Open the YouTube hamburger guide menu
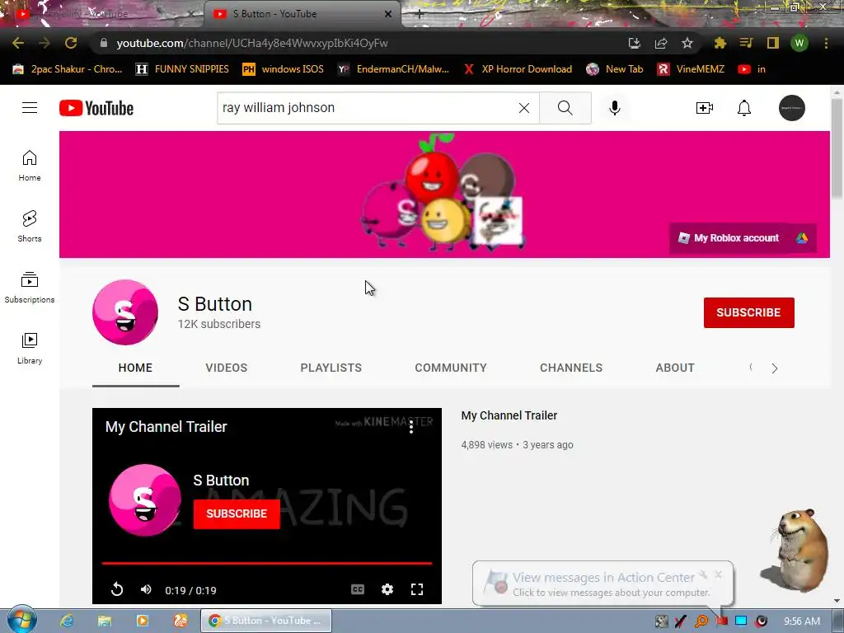 [30, 108]
